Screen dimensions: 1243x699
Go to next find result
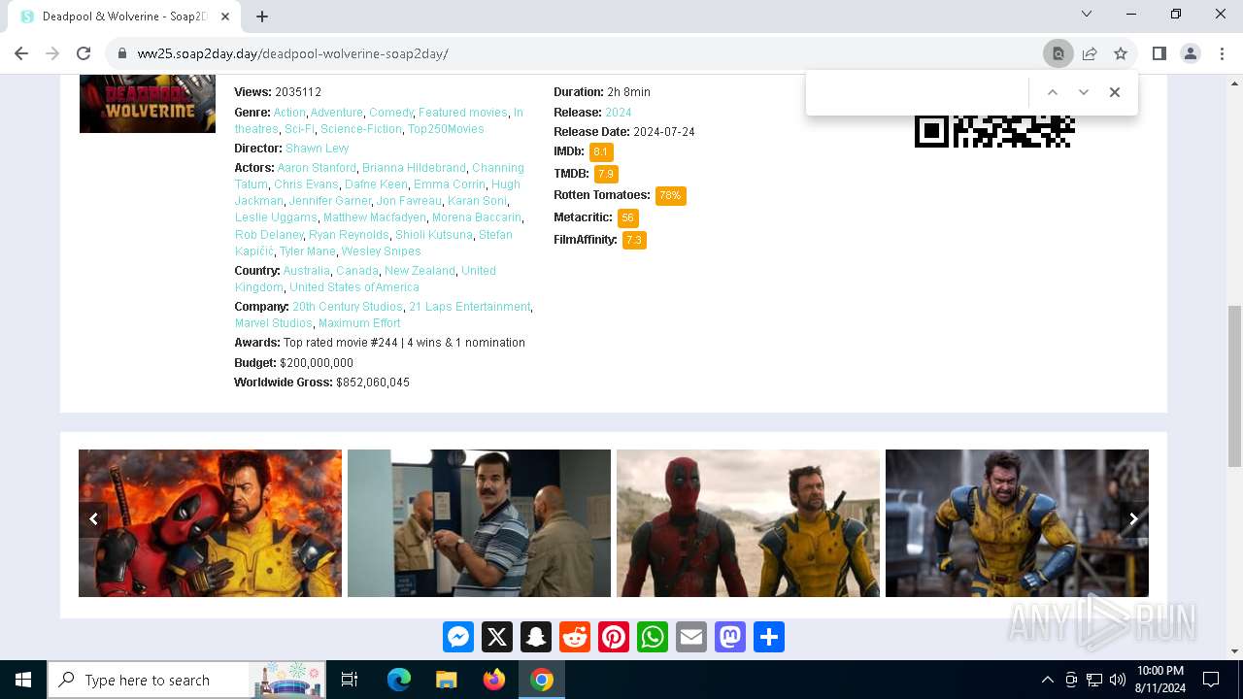point(1084,92)
